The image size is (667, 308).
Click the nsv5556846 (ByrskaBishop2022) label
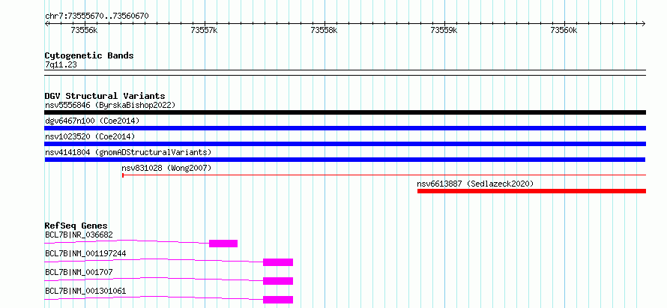pos(110,105)
